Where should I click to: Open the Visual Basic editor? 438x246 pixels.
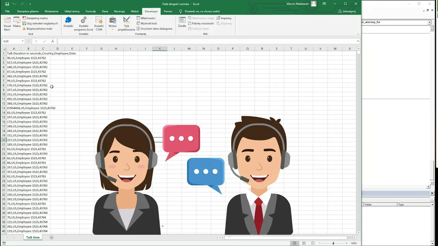pos(7,23)
